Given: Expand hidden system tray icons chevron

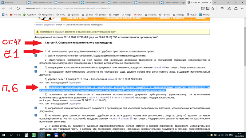Looking at the screenshot, I should click(208, 135).
